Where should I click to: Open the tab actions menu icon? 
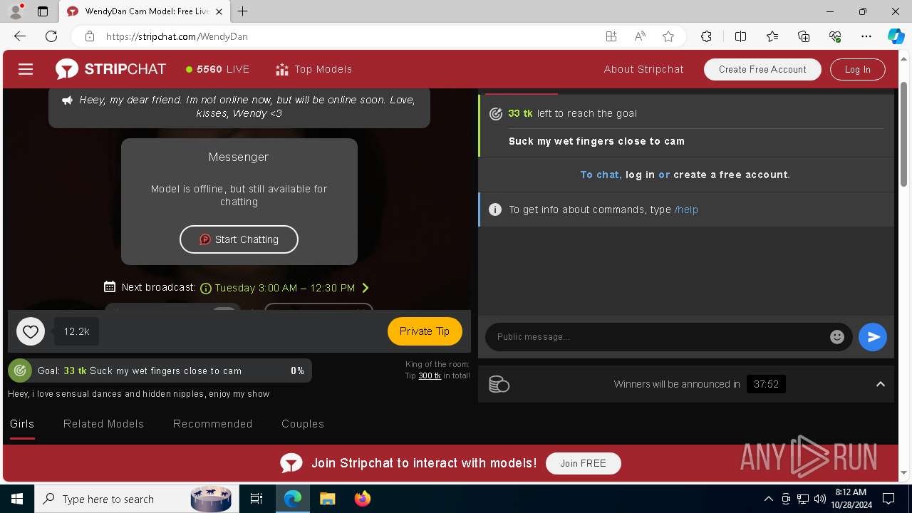43,11
